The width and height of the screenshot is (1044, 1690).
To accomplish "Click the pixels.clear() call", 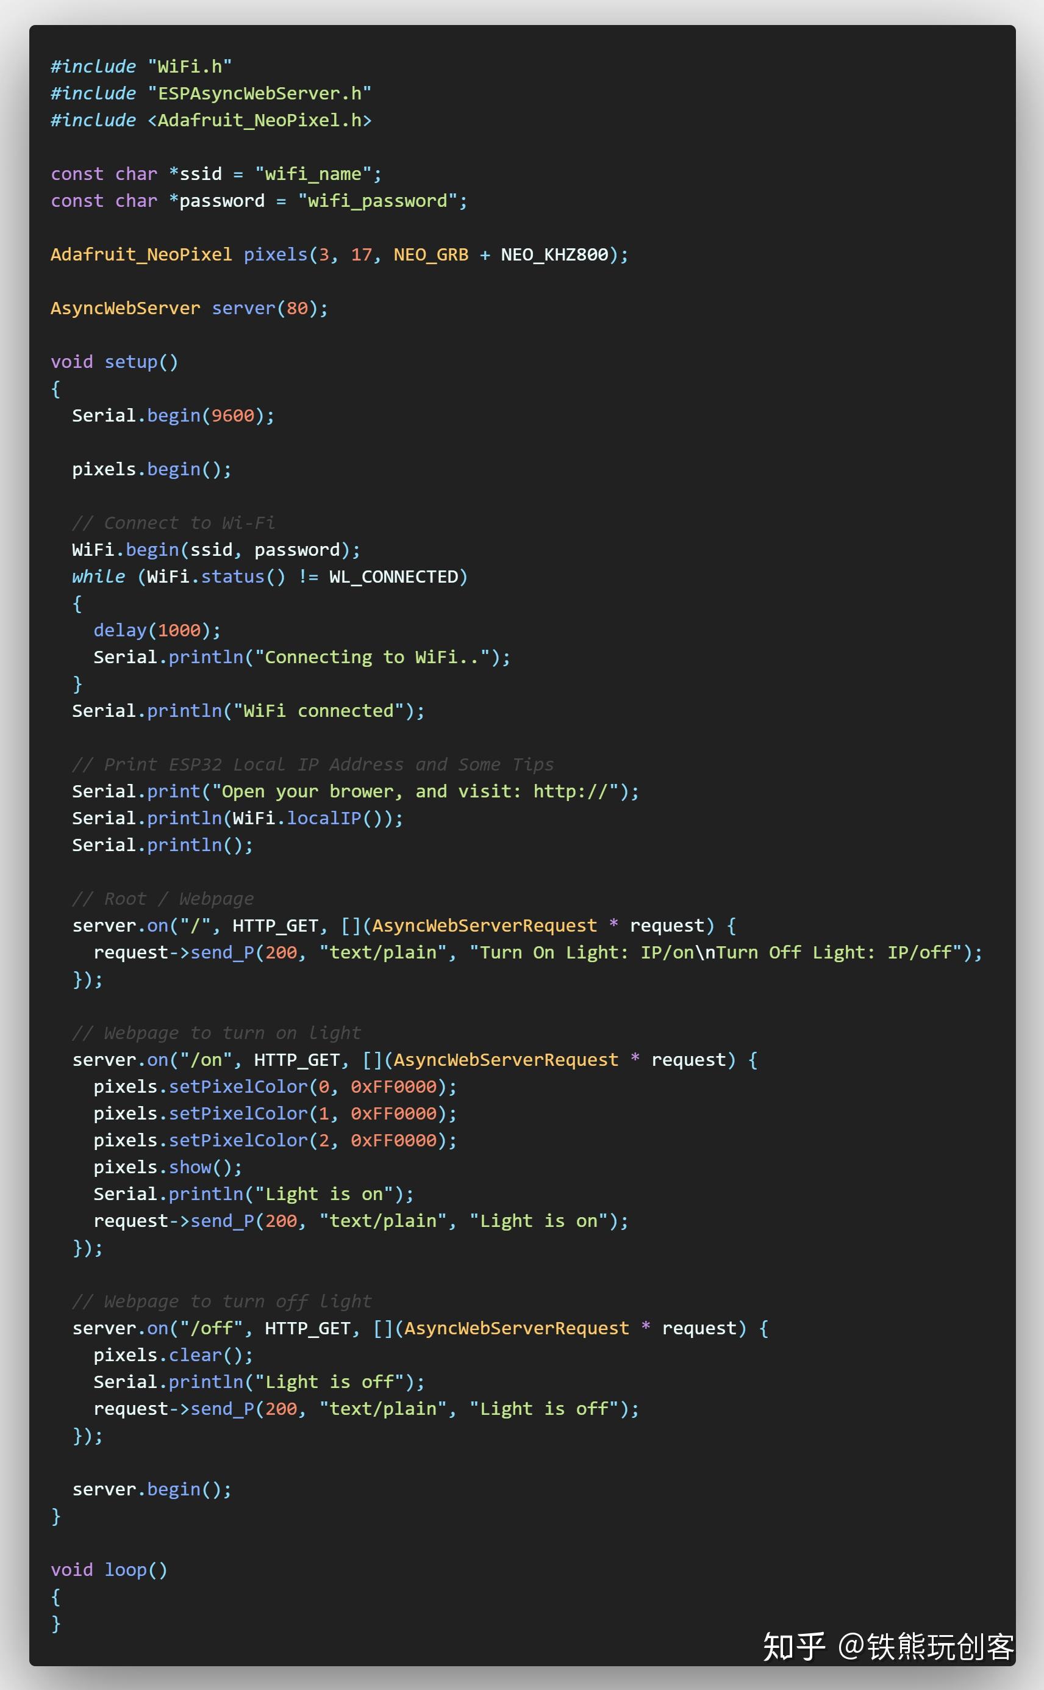I will click(x=173, y=1356).
